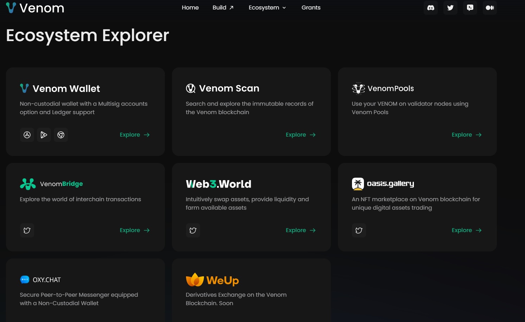Click the VenomPools logo icon
The height and width of the screenshot is (322, 525).
pos(358,88)
